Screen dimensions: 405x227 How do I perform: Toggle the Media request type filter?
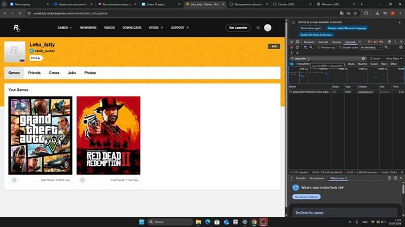[351, 64]
